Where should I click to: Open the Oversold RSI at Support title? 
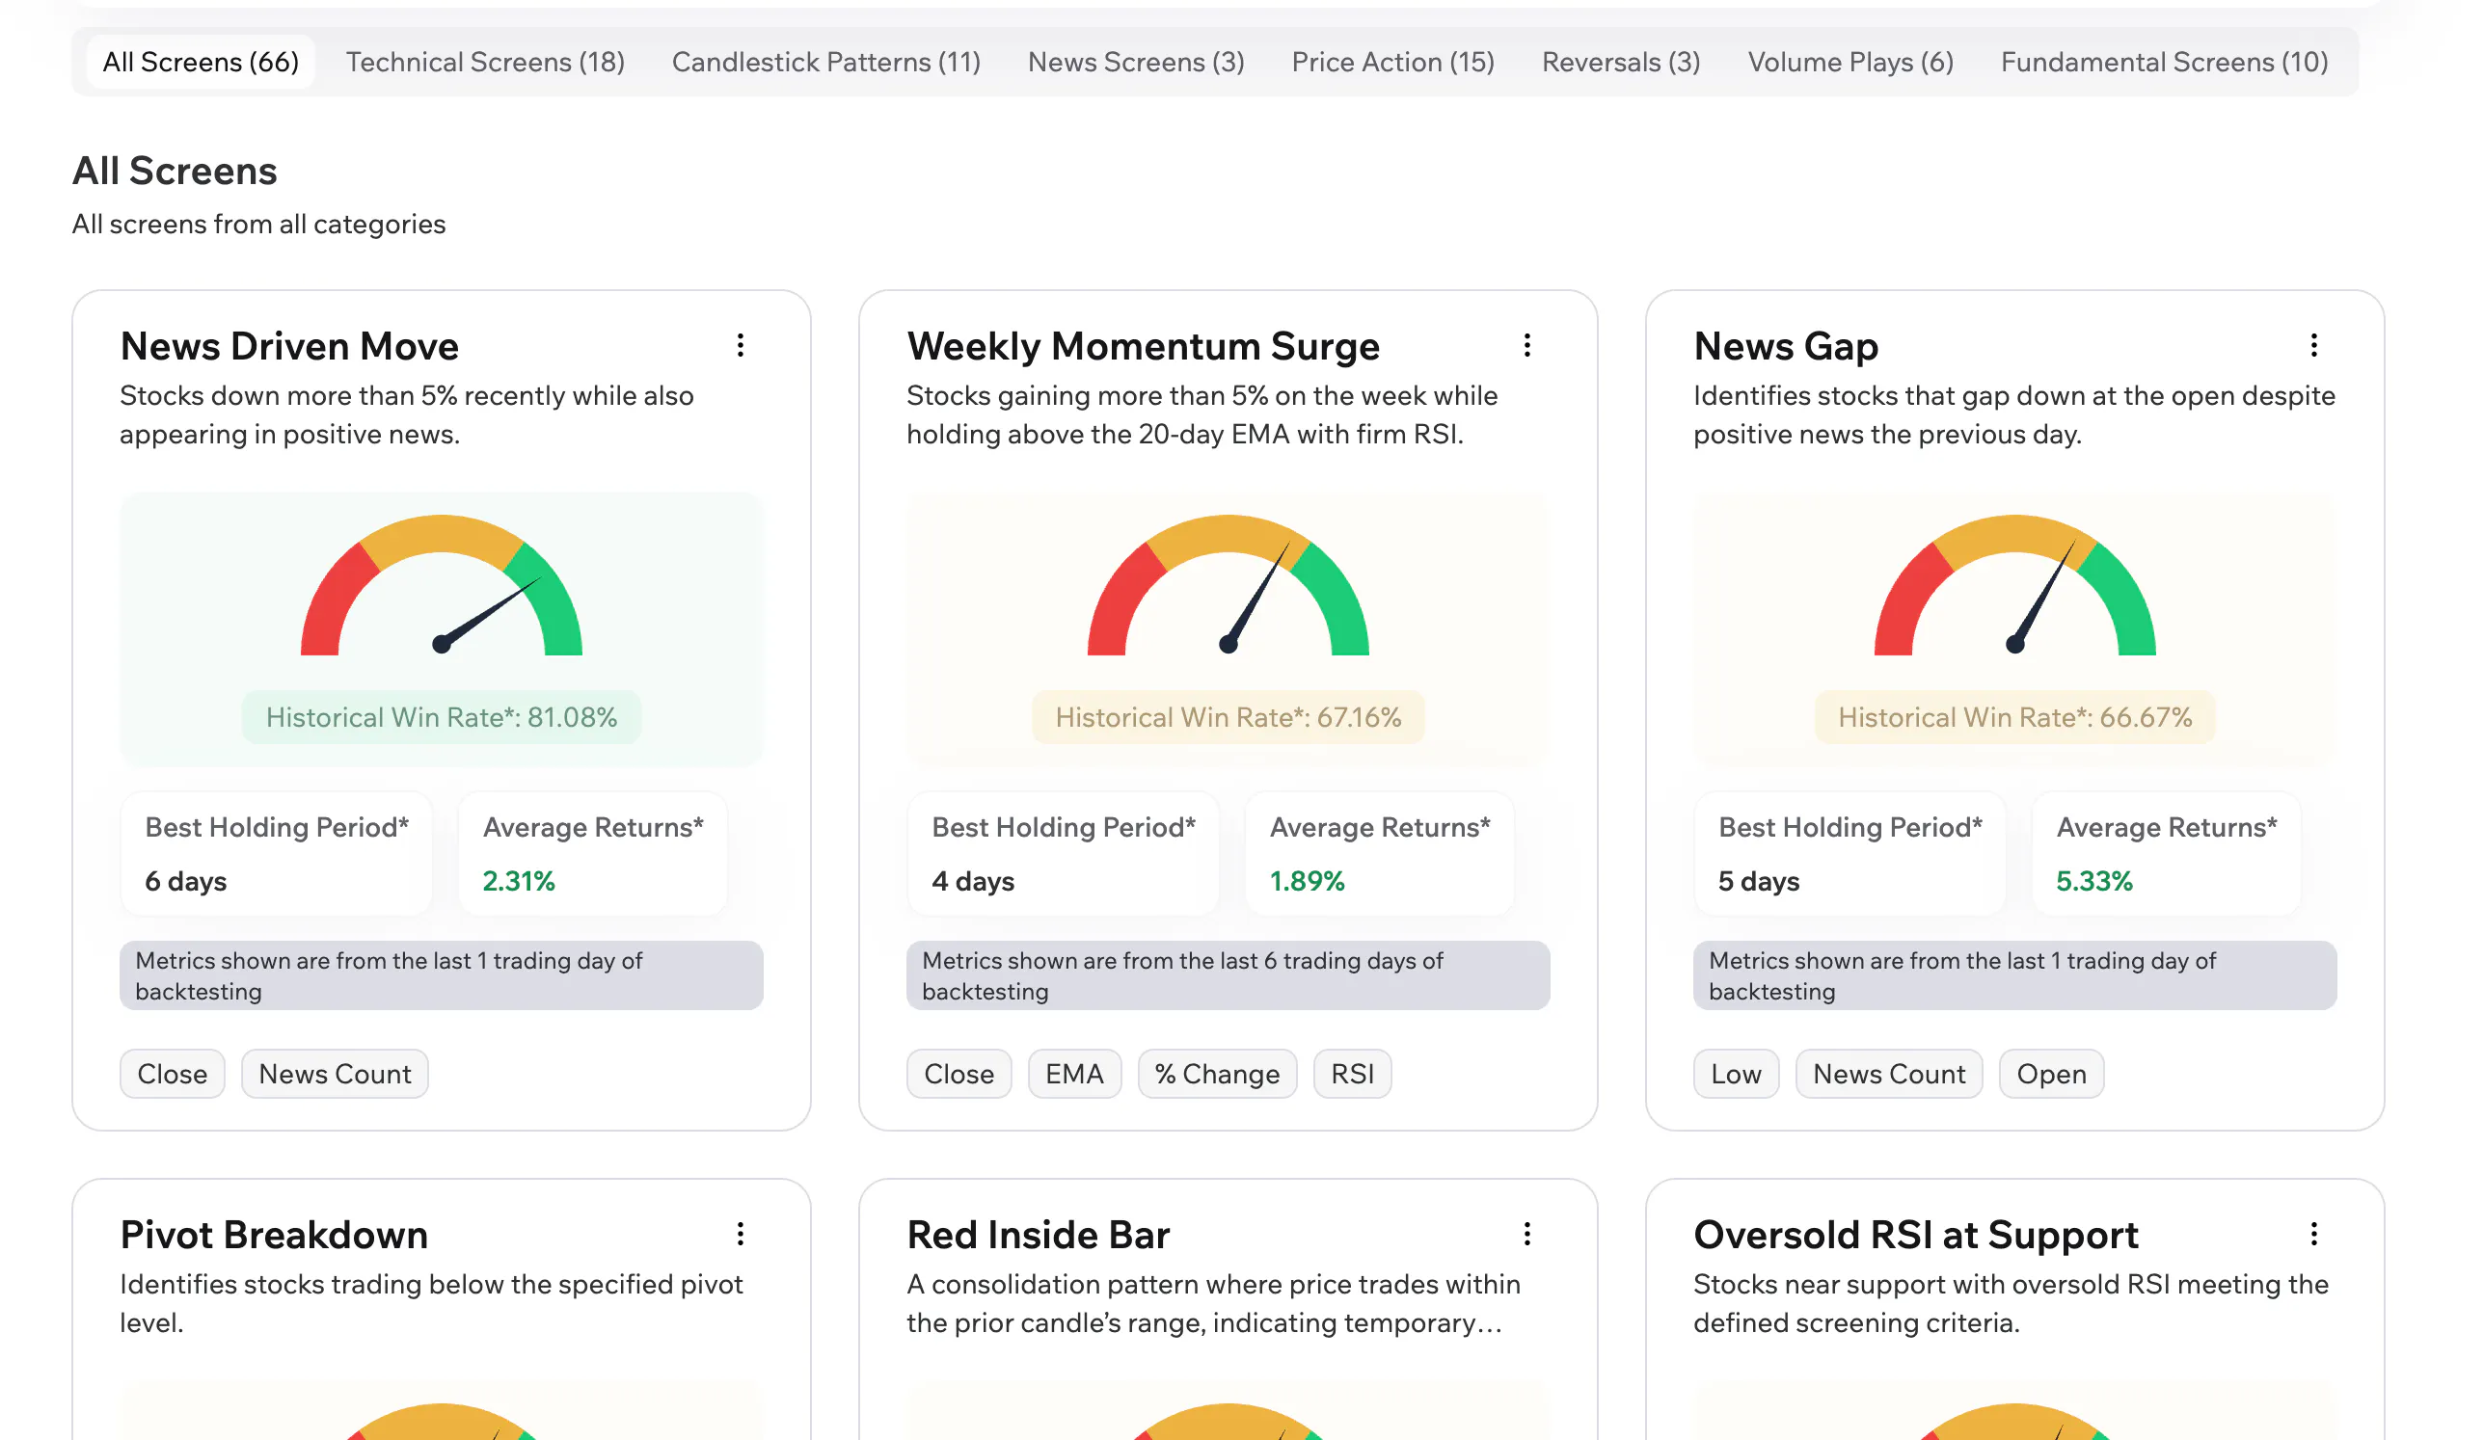1915,1234
